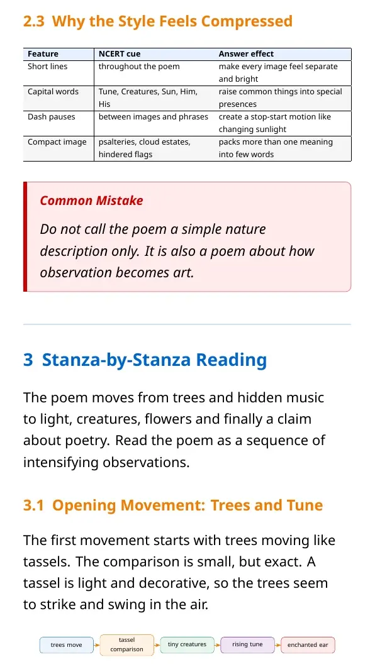
Task: Select the 'Capital words' table cell
Action: [x=59, y=98]
